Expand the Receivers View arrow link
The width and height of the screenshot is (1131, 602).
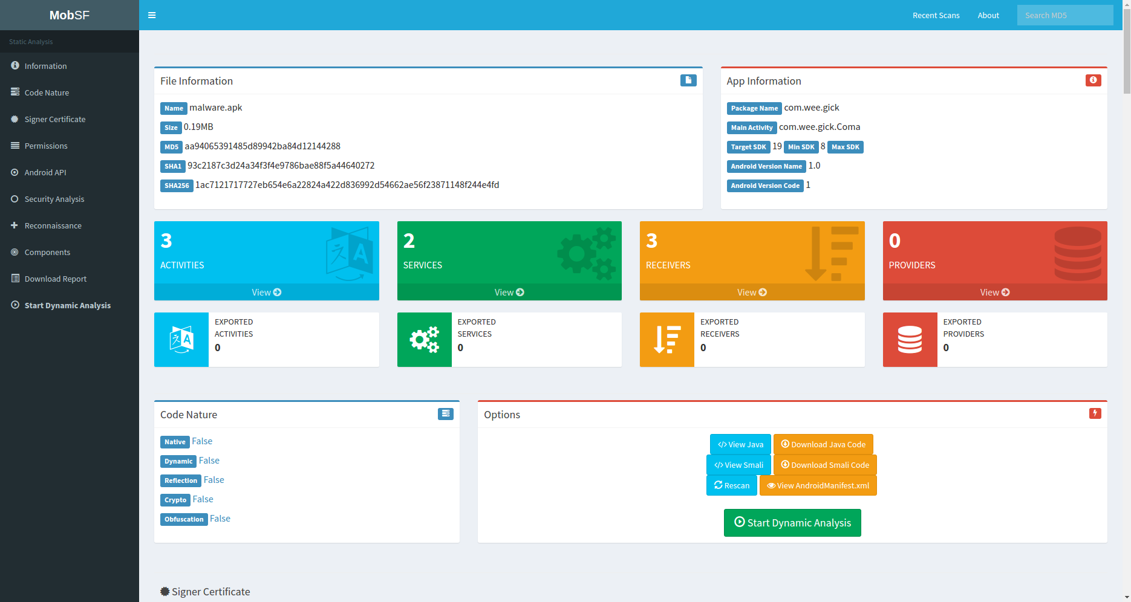click(x=752, y=293)
